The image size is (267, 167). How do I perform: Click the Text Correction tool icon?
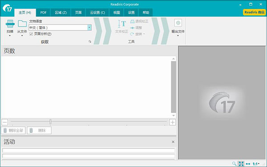pyautogui.click(x=122, y=24)
